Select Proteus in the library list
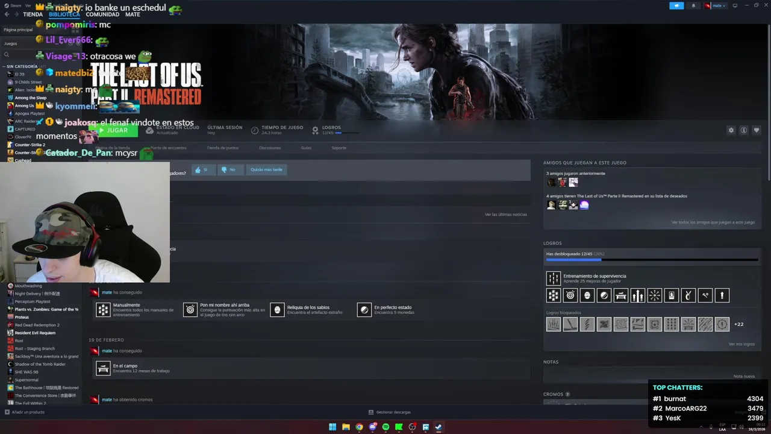 pos(22,317)
